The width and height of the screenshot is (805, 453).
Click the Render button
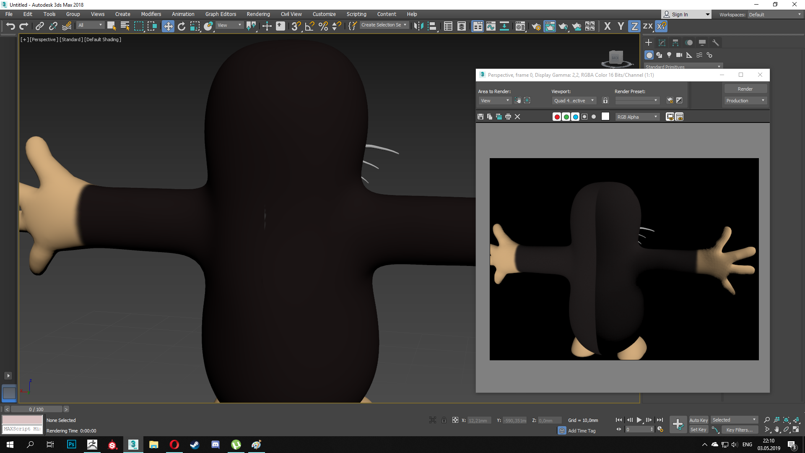[745, 89]
